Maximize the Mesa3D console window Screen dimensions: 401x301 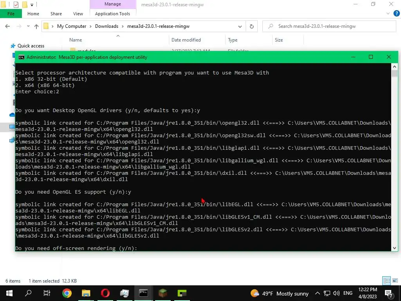[x=371, y=57]
